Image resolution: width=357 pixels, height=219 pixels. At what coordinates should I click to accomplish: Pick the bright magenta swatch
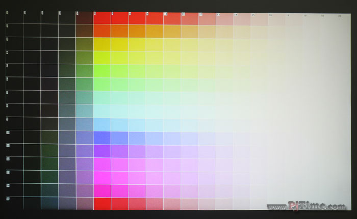102,177
